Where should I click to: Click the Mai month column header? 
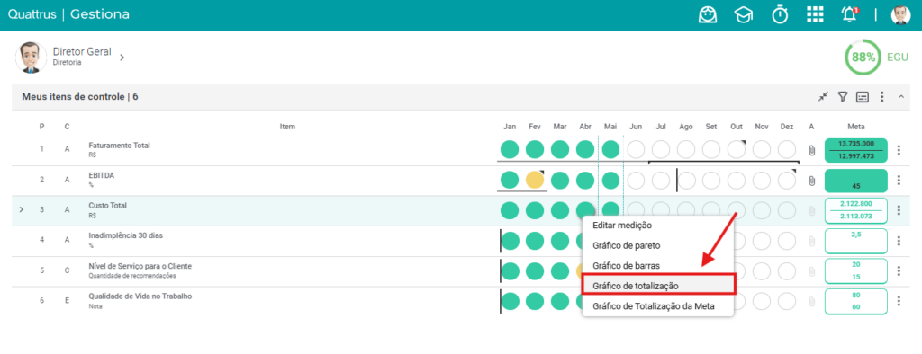click(610, 127)
